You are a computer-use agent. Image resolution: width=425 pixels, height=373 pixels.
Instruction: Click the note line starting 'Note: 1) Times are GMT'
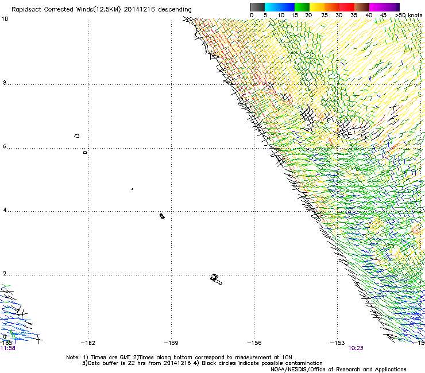(x=179, y=358)
